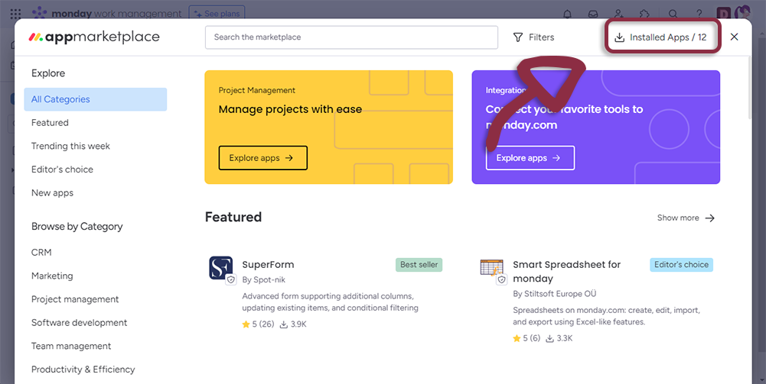Open the CRM category

coord(41,253)
